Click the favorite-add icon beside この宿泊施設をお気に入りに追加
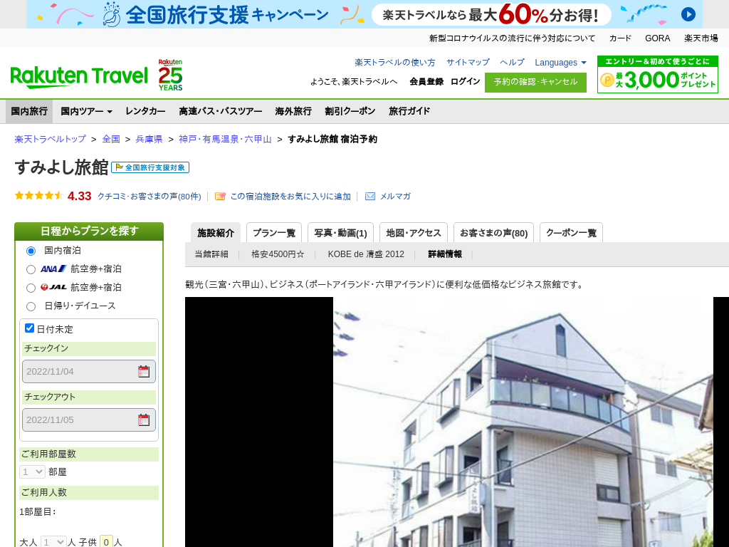The image size is (729, 547). click(220, 197)
